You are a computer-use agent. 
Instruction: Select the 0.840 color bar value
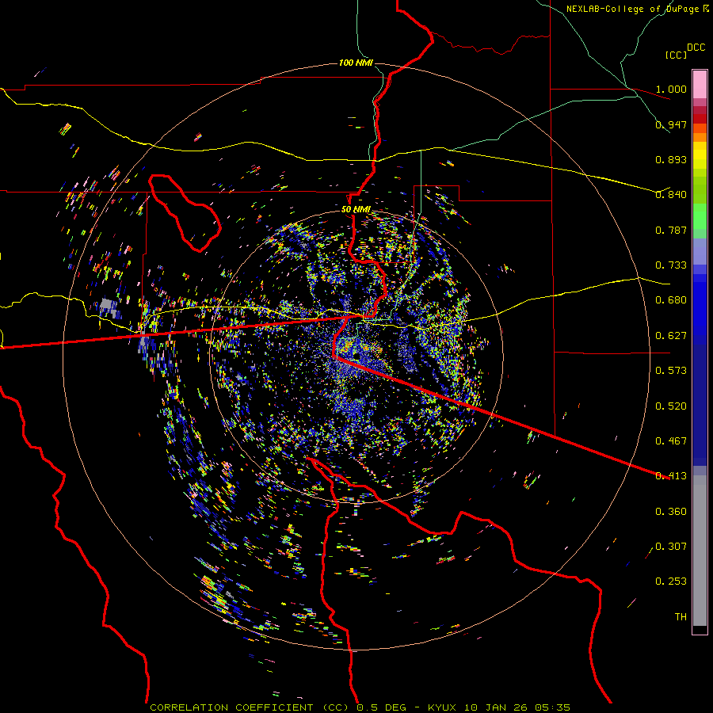[x=671, y=195]
